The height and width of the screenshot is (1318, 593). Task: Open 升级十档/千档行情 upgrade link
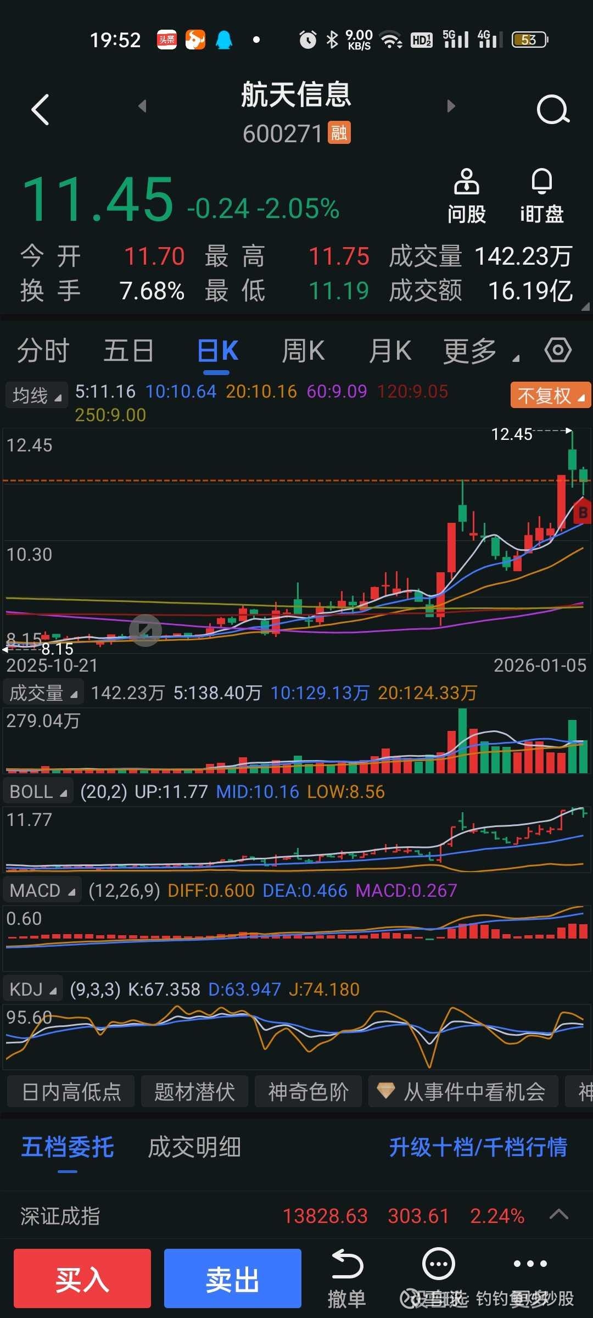[478, 1147]
